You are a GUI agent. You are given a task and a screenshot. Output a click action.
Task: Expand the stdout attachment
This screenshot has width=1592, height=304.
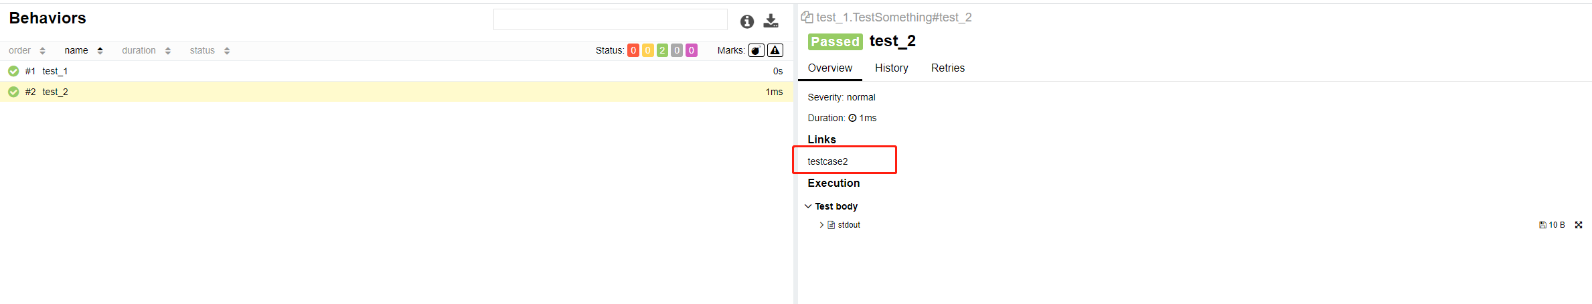[x=821, y=225]
